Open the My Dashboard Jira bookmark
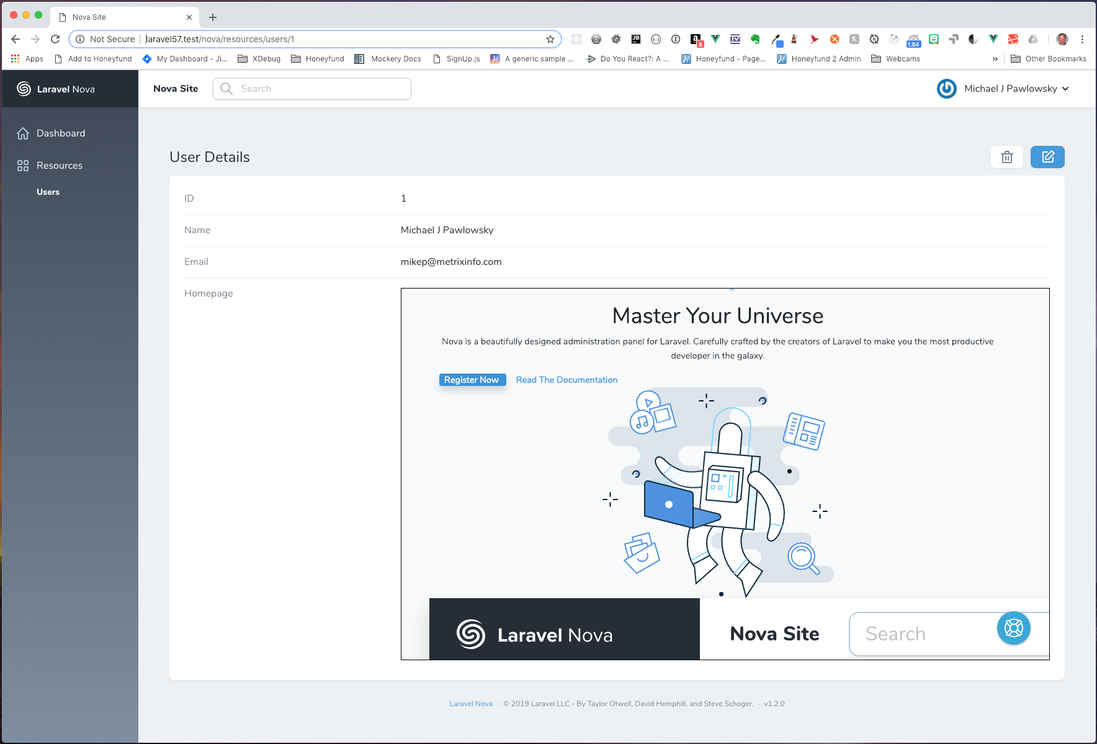1097x744 pixels. click(185, 59)
